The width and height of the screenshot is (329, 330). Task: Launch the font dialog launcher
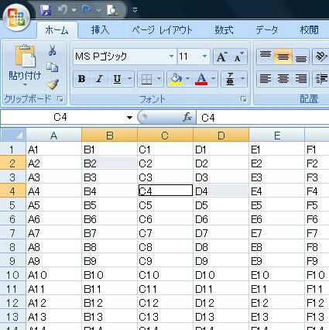pos(243,99)
